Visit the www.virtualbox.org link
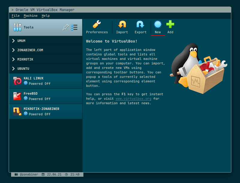 [133, 99]
